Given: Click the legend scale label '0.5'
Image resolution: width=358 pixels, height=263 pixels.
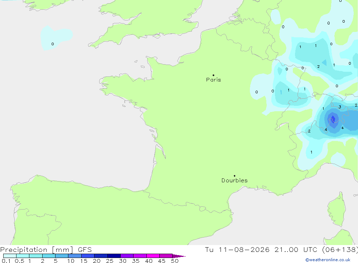Looking at the screenshot, I should (19, 261).
